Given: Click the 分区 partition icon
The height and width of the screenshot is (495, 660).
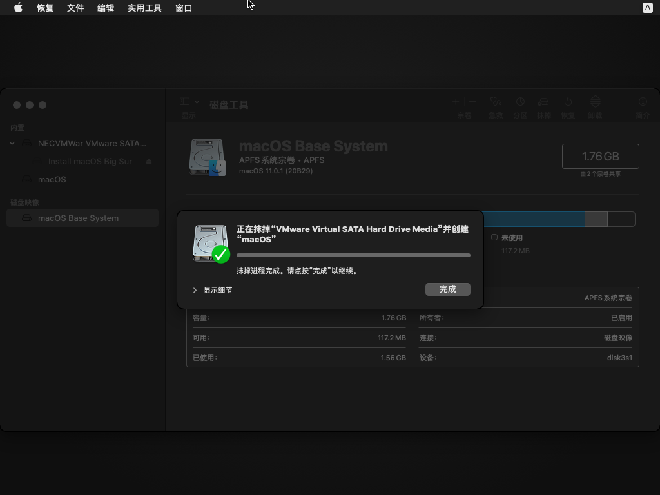Looking at the screenshot, I should point(520,102).
